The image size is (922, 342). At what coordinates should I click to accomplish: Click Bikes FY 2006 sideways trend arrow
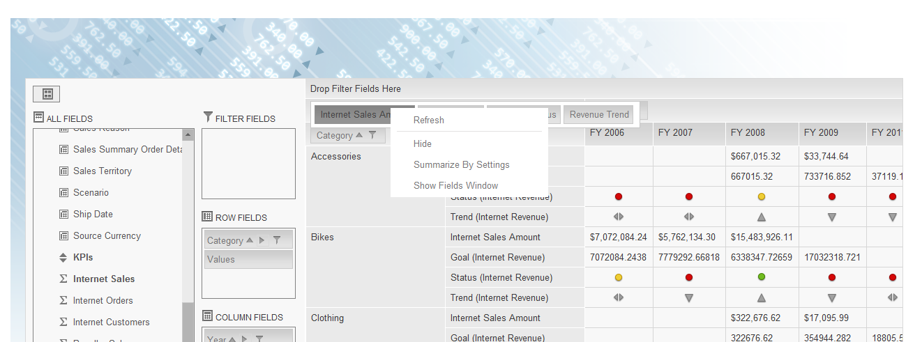(x=619, y=297)
